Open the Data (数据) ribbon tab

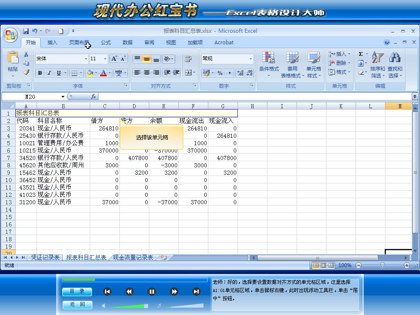point(128,42)
